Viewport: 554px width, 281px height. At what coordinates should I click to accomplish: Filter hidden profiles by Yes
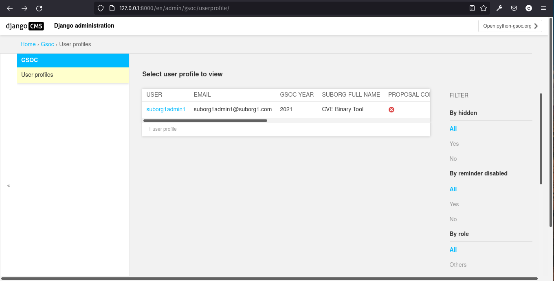(454, 143)
